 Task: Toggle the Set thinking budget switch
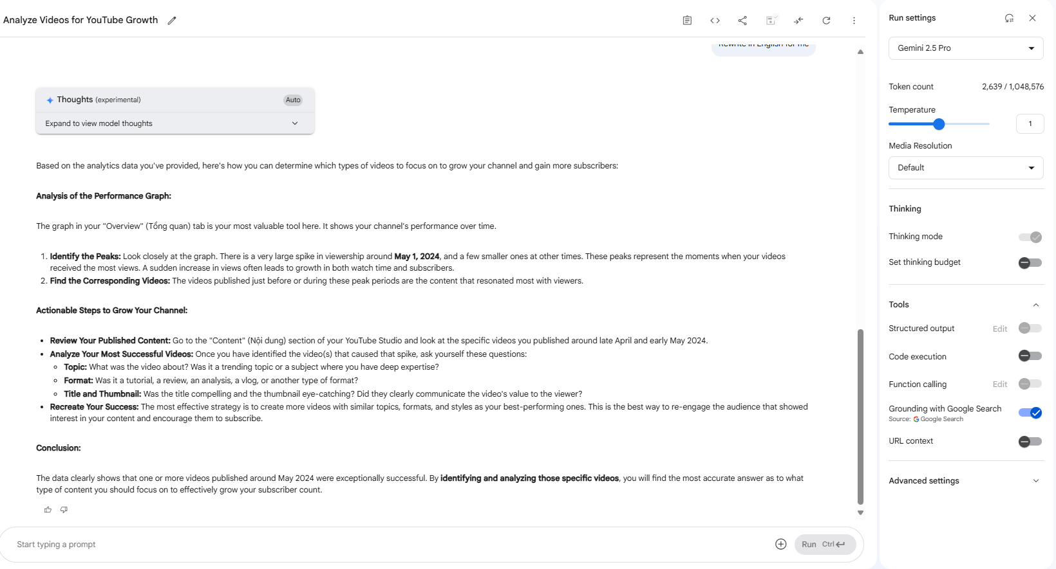pos(1030,262)
